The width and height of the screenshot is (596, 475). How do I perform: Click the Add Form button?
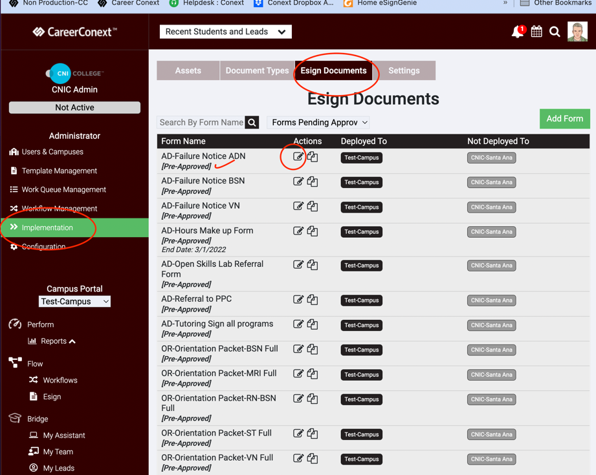coord(565,118)
